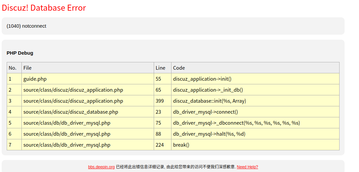This screenshot has width=359, height=172.
Task: Click the db_driver_mysql->halt(%s, %d) cell
Action: pos(255,134)
